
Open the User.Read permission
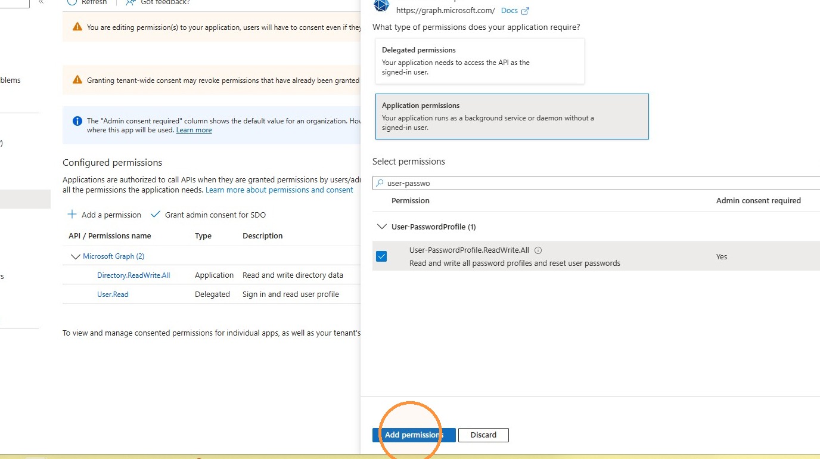pos(113,294)
